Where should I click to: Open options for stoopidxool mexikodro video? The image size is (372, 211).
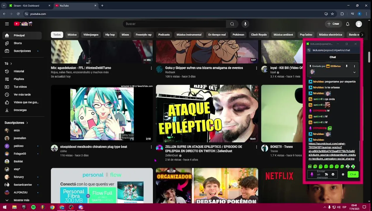tap(151, 147)
